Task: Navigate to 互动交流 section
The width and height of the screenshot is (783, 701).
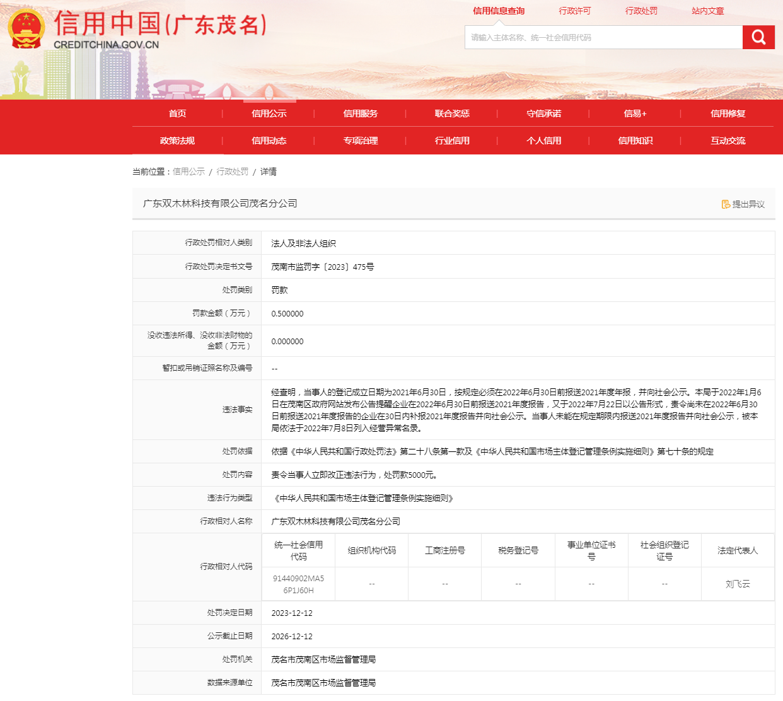Action: (728, 141)
